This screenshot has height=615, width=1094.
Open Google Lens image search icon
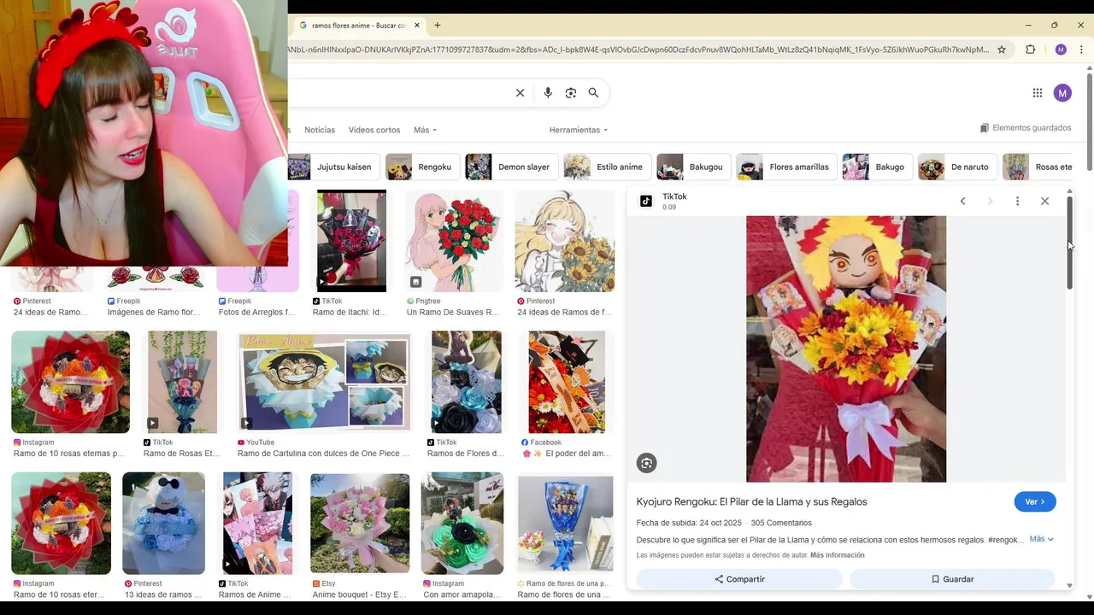(x=571, y=93)
